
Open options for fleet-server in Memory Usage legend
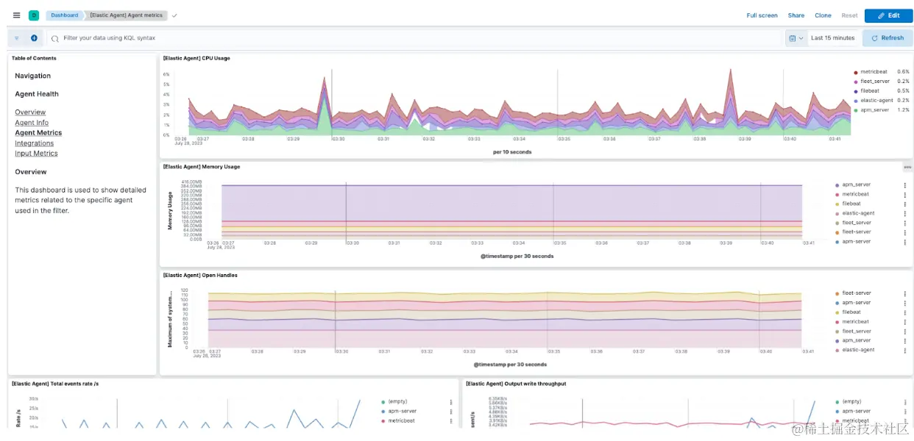[x=905, y=232]
